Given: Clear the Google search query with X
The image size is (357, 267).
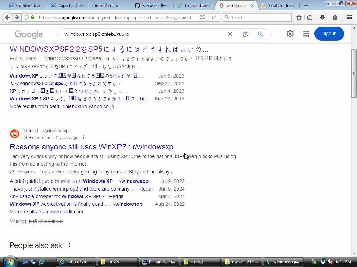Looking at the screenshot, I should coord(230,34).
